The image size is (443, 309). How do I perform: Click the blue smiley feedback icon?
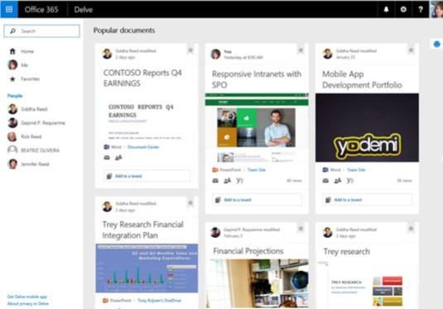[436, 45]
